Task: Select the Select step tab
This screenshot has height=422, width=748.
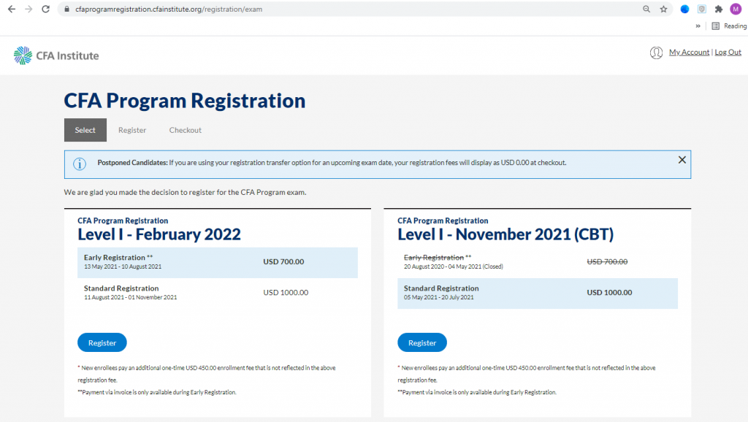Action: pos(85,130)
